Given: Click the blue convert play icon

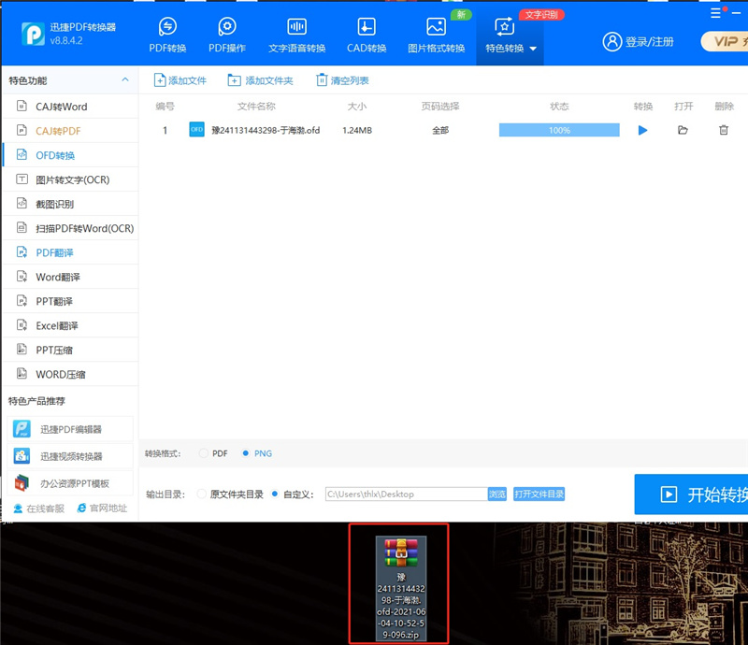Looking at the screenshot, I should pyautogui.click(x=642, y=130).
